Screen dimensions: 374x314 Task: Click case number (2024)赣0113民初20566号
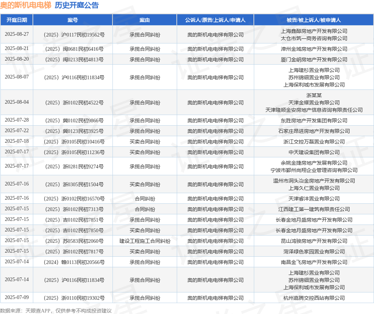(74, 262)
